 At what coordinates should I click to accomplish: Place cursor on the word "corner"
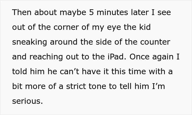tap(66, 27)
